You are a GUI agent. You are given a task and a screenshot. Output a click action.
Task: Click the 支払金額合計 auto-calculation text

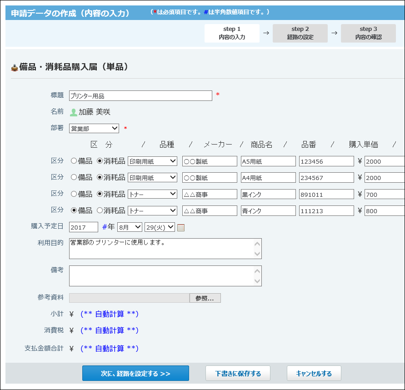pyautogui.click(x=110, y=349)
